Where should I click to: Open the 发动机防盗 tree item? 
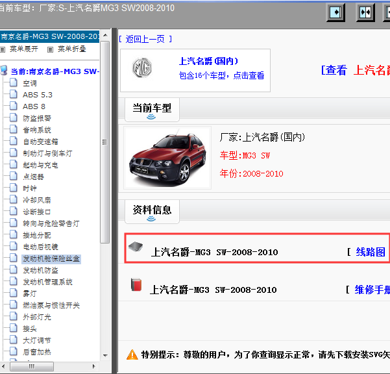coord(40,270)
